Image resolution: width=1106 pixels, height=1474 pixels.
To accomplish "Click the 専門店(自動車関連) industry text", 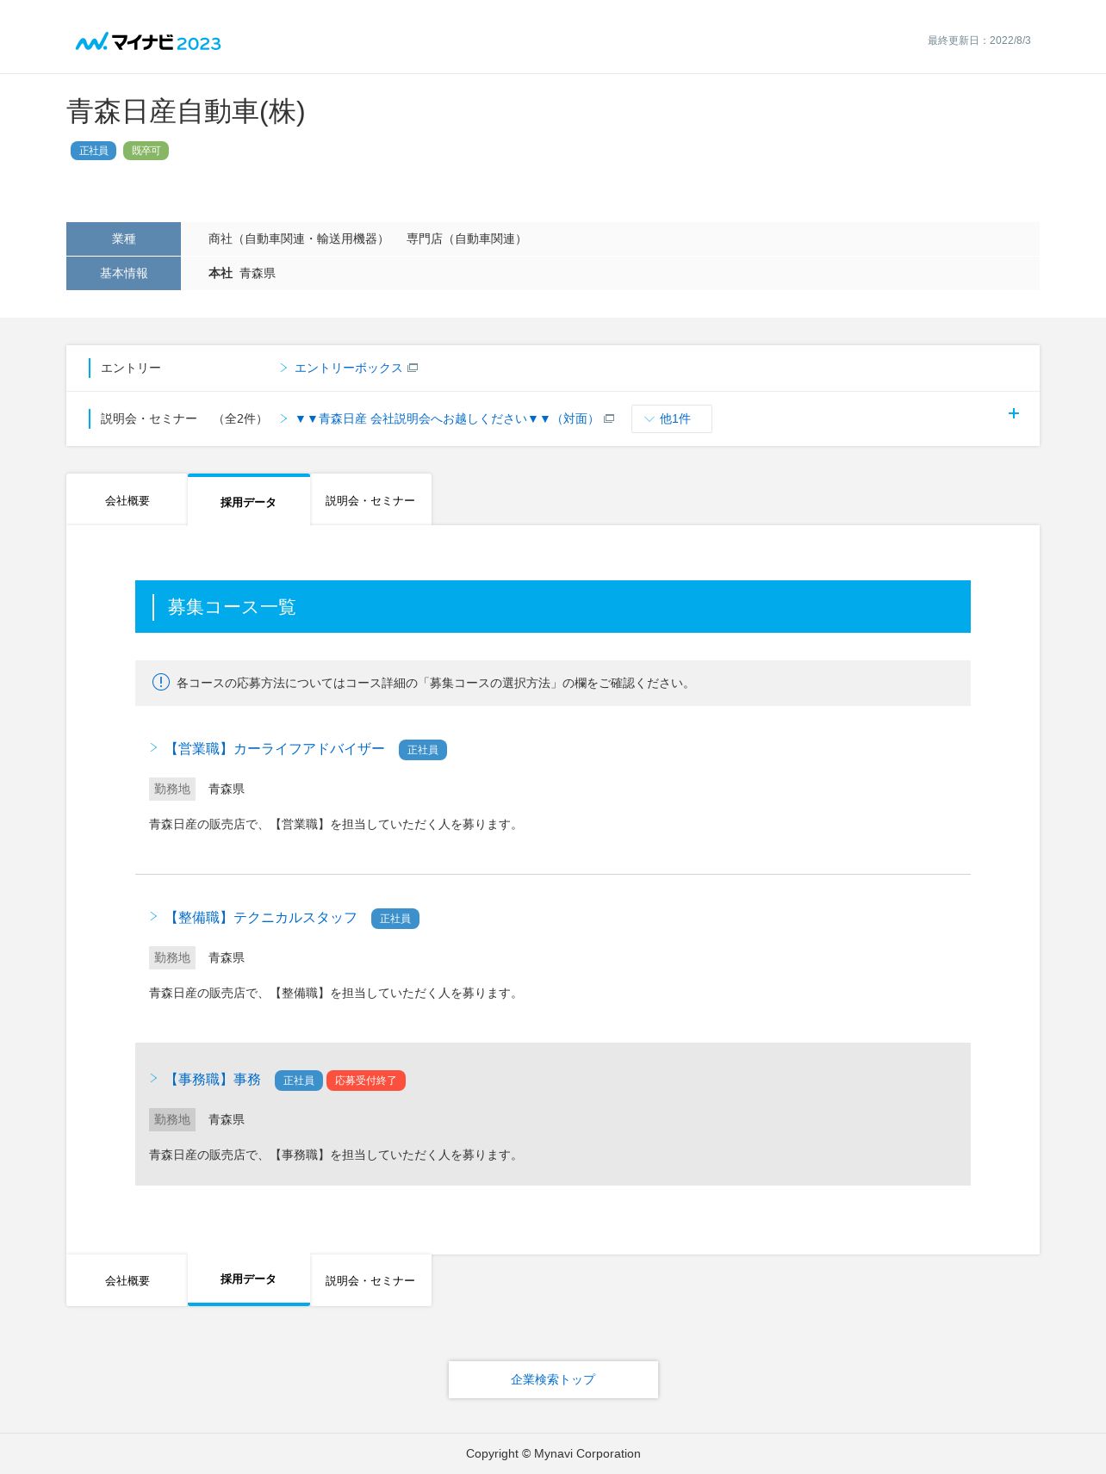I will (x=466, y=238).
